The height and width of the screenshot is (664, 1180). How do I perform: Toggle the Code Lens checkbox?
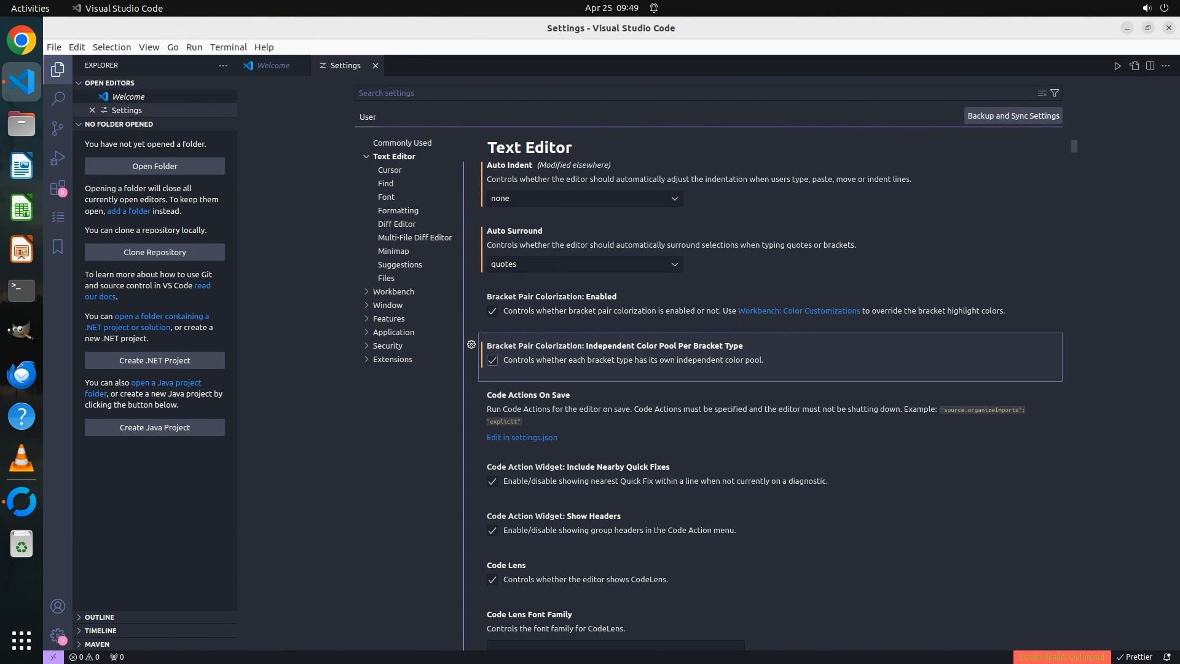(x=492, y=580)
